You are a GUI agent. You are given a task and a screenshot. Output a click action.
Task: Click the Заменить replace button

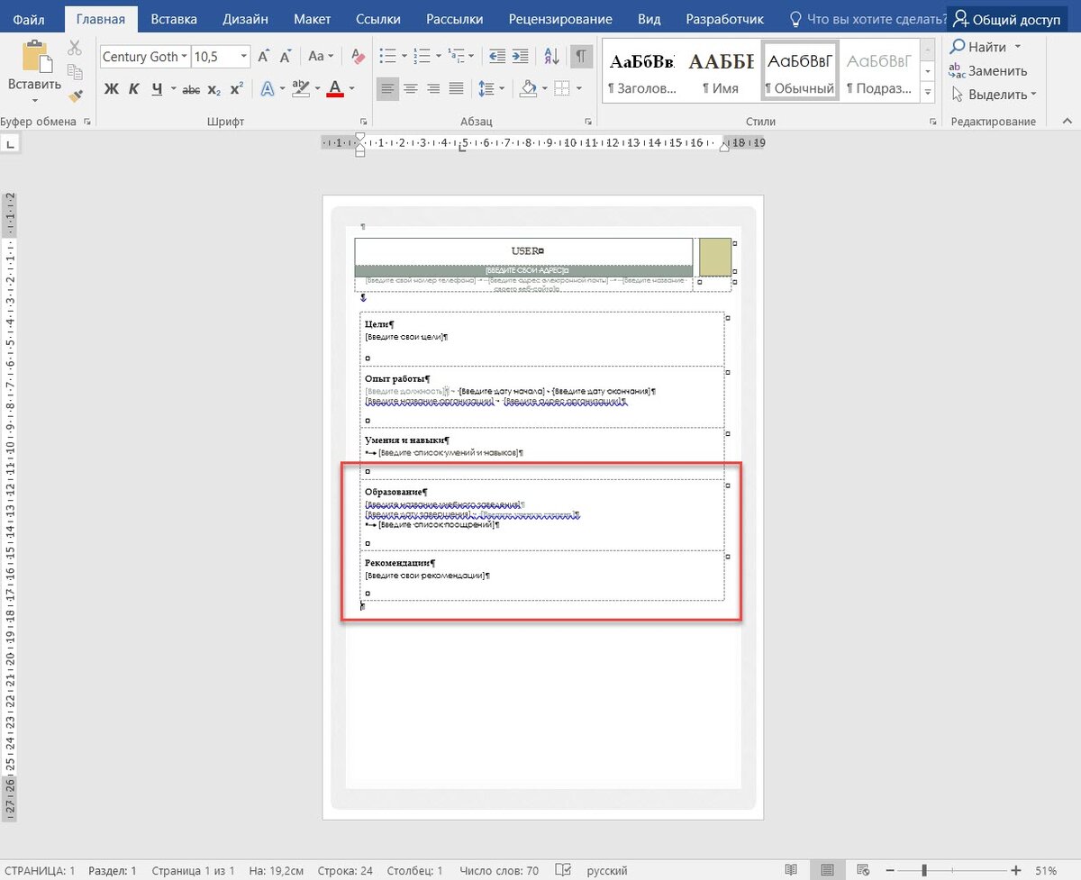click(x=988, y=70)
